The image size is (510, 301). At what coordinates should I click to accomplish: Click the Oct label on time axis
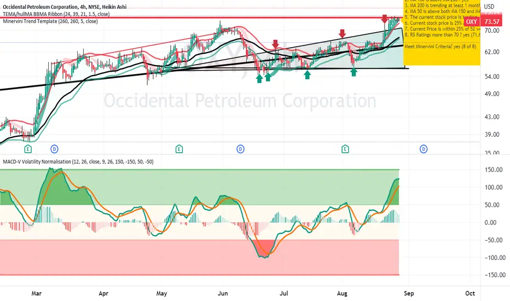click(470, 293)
